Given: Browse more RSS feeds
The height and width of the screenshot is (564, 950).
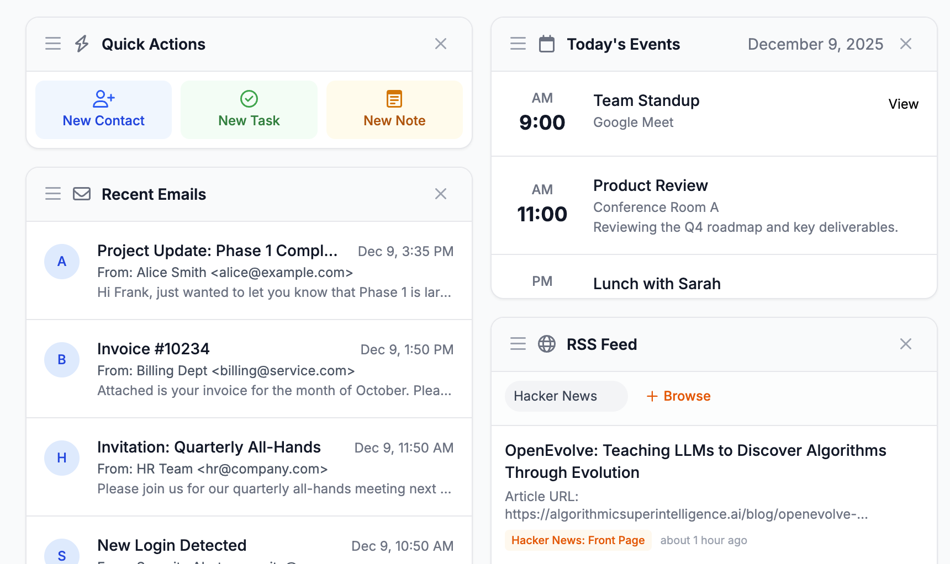Looking at the screenshot, I should click(679, 396).
